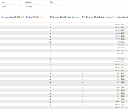Image resolution: width=128 pixels, height=110 pixels.
Task: Sort by Kiesgroep tbv OR (A02100) column header
Action: coord(13,17)
